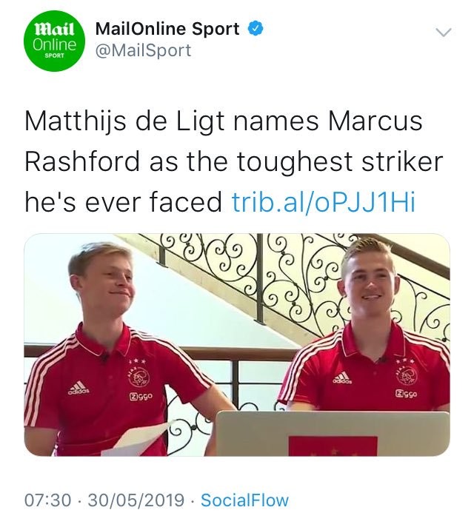Select the 30/05/2019 date text

(x=136, y=500)
